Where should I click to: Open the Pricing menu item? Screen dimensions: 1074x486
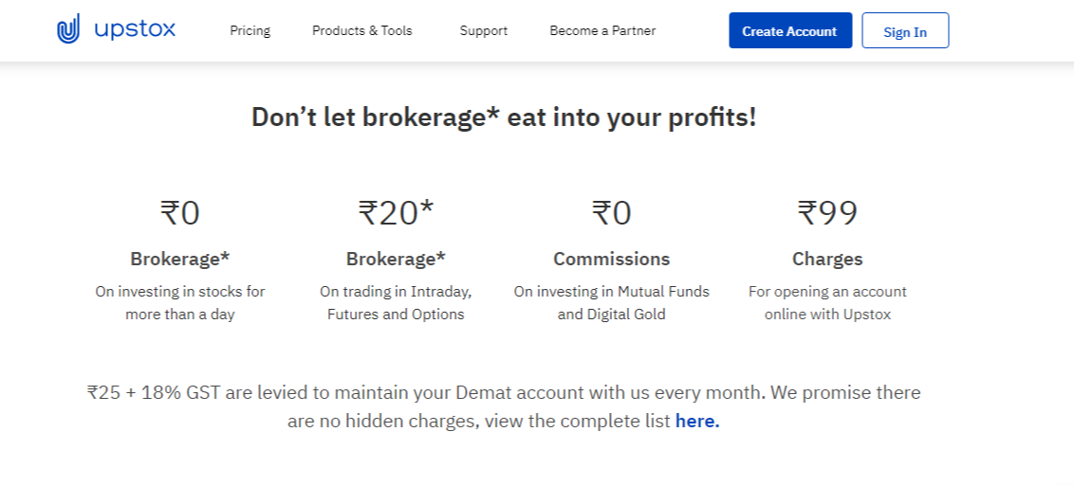[x=250, y=30]
